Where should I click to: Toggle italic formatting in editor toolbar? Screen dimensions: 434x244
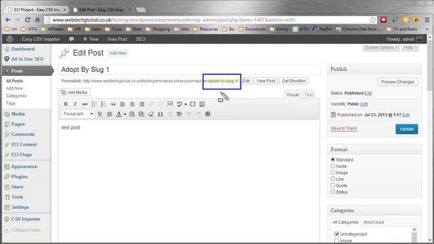pos(75,104)
